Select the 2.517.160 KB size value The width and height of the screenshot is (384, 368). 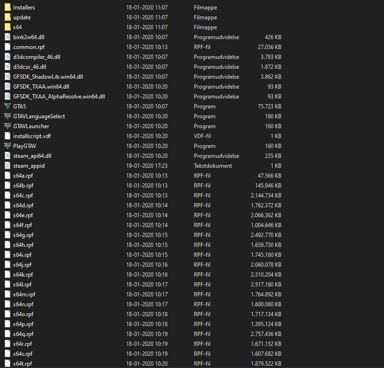tap(266, 285)
